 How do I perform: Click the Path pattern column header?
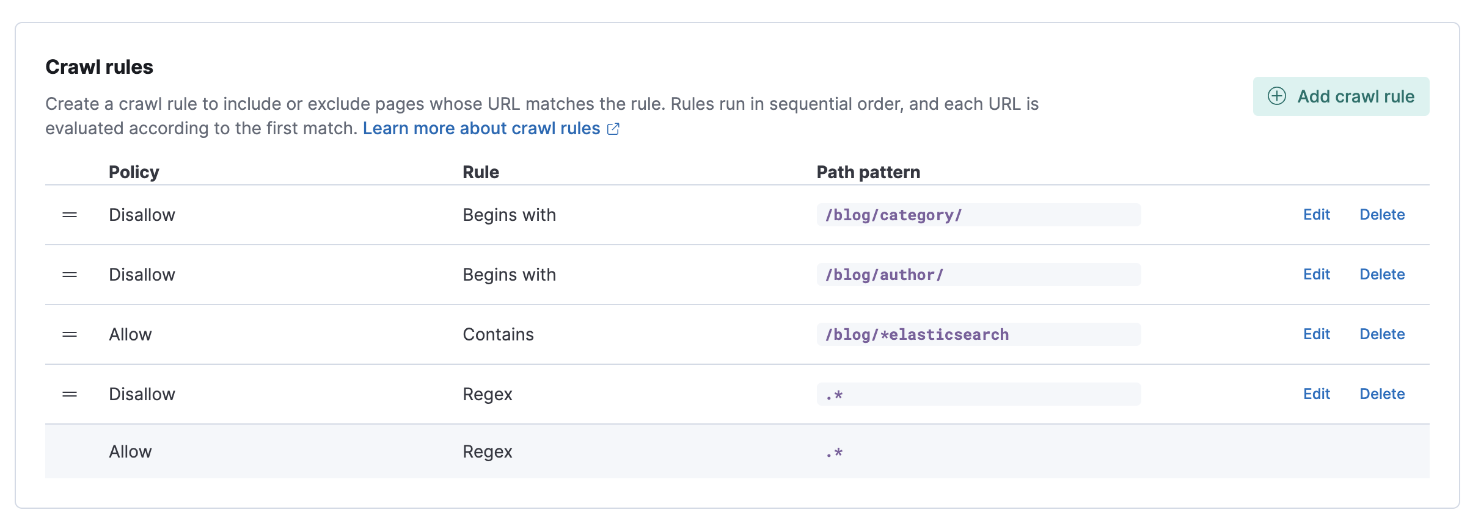[x=868, y=172]
